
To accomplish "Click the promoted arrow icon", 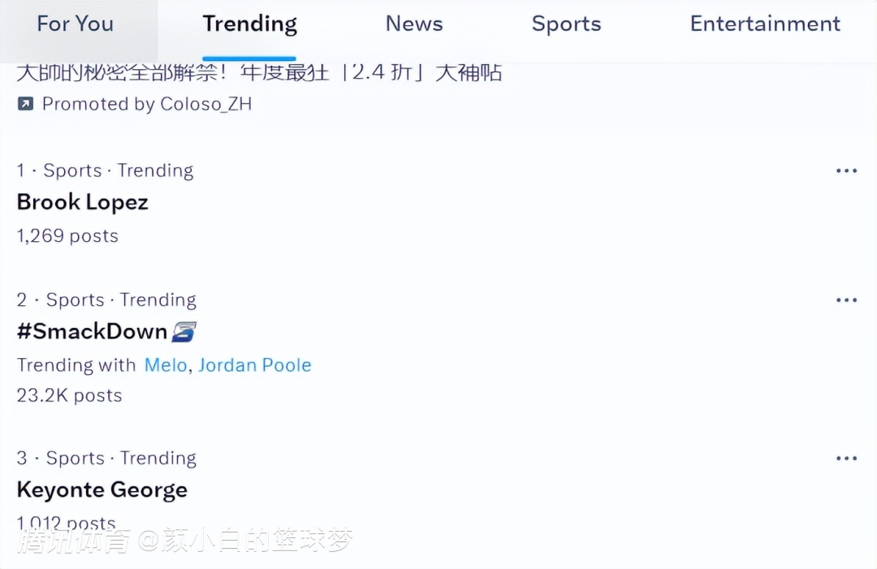I will tap(25, 104).
